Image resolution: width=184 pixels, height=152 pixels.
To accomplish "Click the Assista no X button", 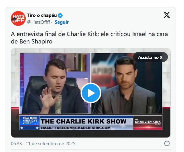I will tap(150, 57).
